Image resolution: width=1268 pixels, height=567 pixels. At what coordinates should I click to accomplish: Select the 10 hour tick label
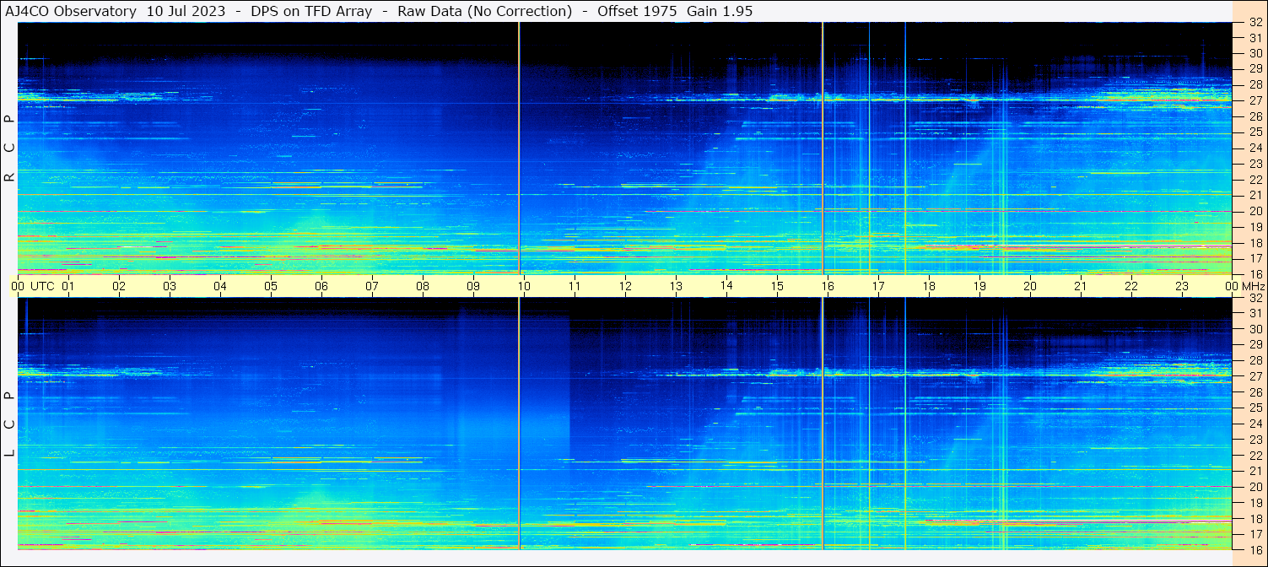tap(524, 286)
